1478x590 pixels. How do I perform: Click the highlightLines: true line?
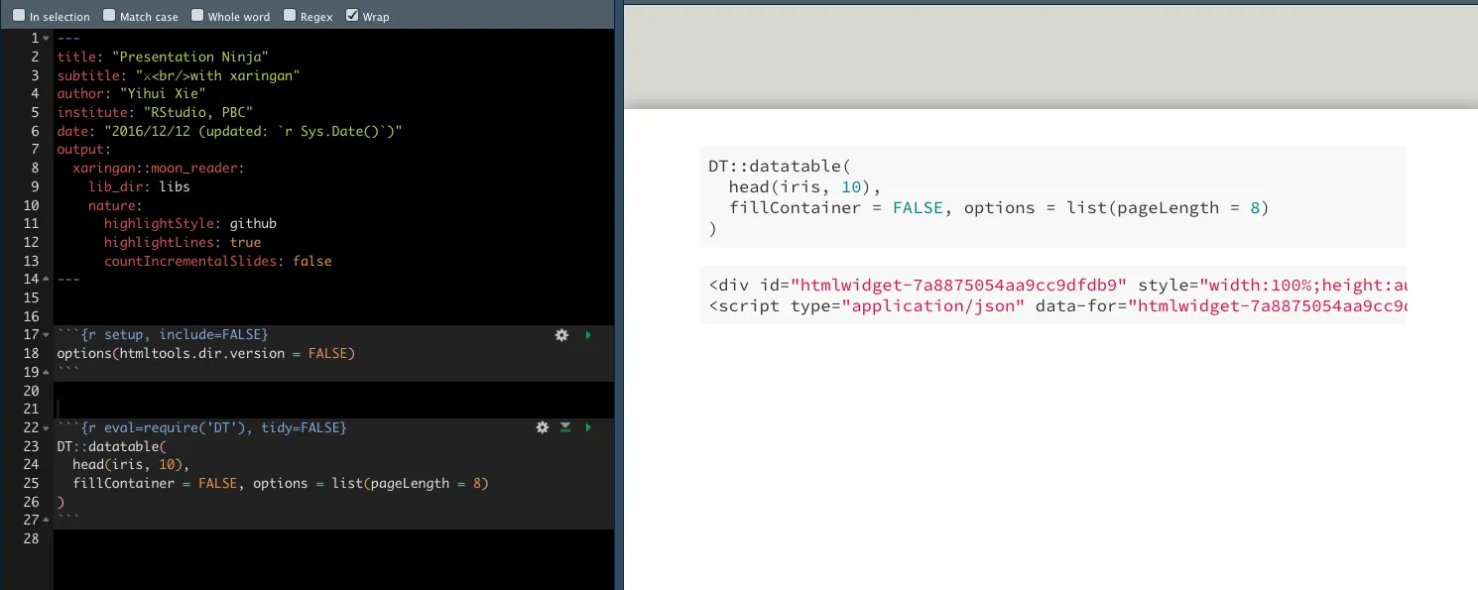pyautogui.click(x=183, y=242)
